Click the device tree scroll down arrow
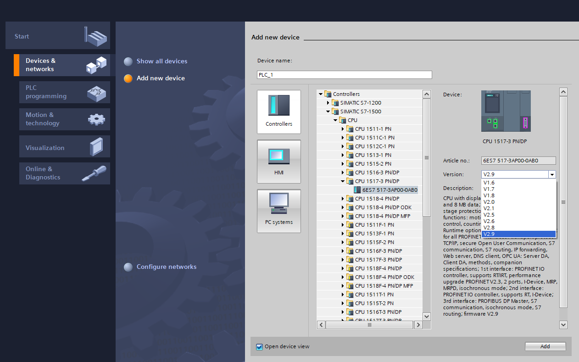This screenshot has width=579, height=362. click(427, 316)
